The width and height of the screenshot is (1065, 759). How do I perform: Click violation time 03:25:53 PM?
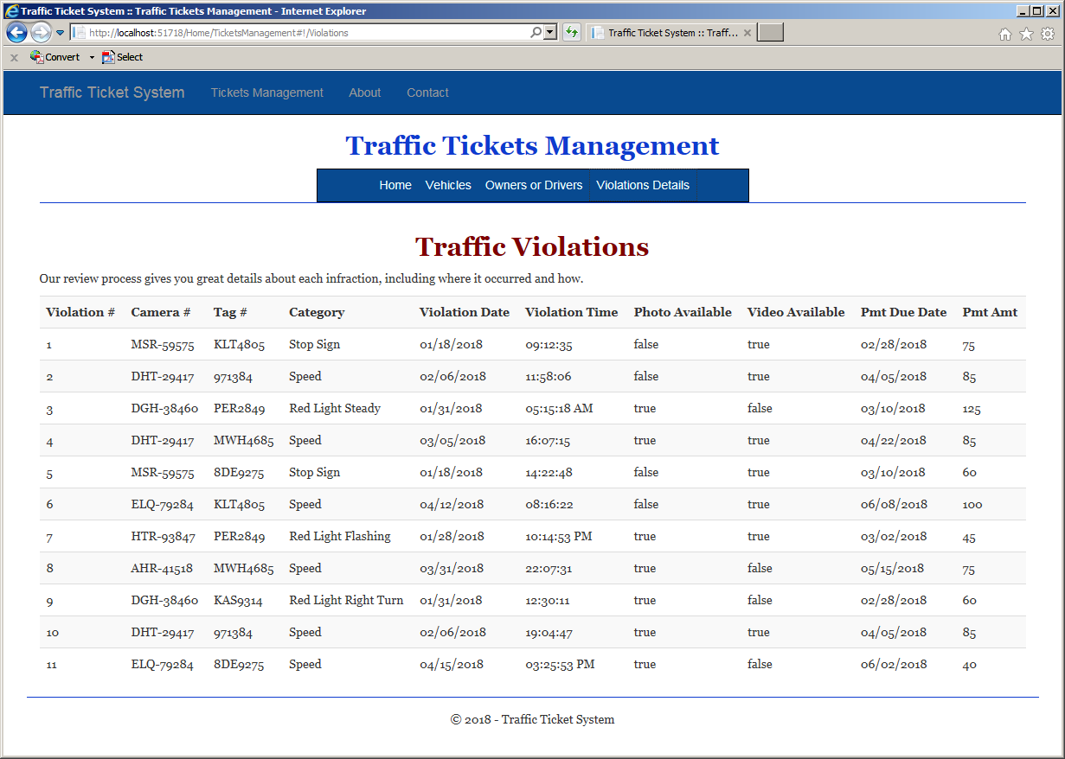point(560,664)
